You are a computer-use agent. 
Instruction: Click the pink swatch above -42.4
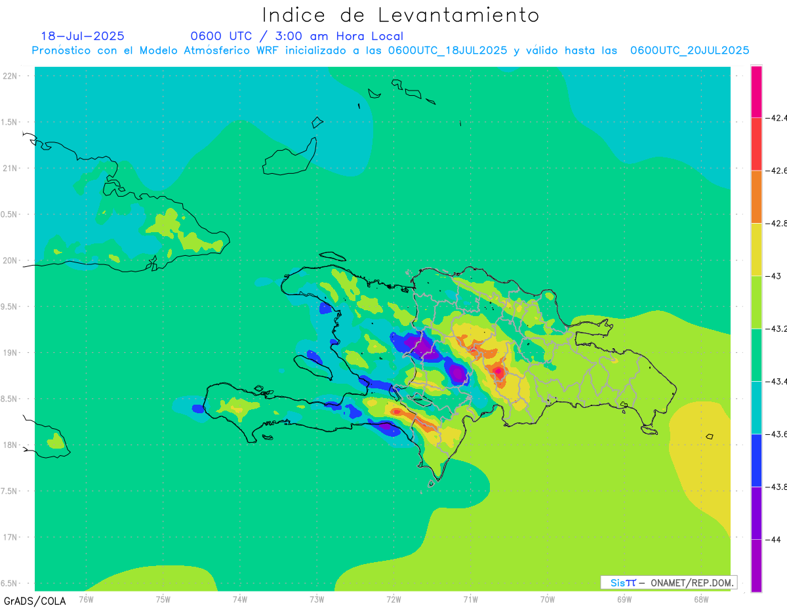[x=756, y=92]
